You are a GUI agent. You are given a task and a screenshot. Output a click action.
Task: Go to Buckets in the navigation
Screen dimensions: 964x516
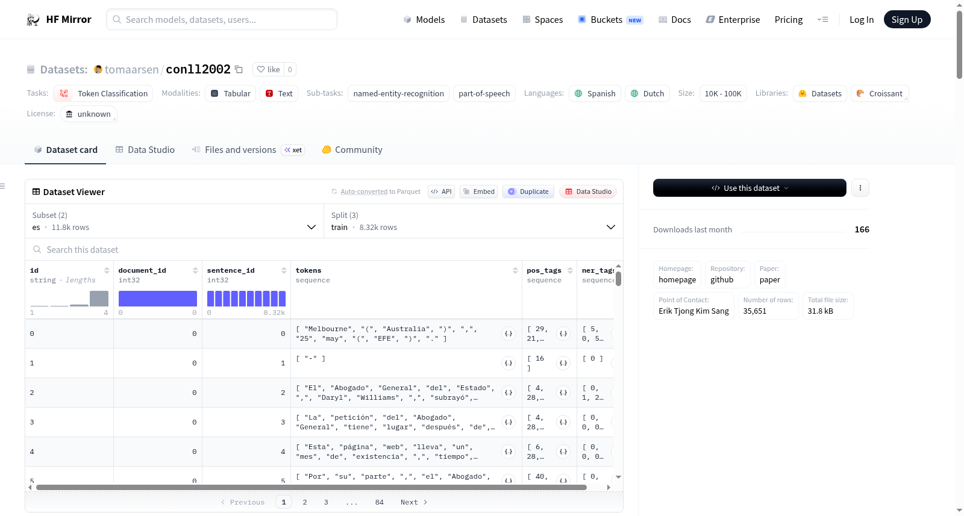click(x=610, y=20)
